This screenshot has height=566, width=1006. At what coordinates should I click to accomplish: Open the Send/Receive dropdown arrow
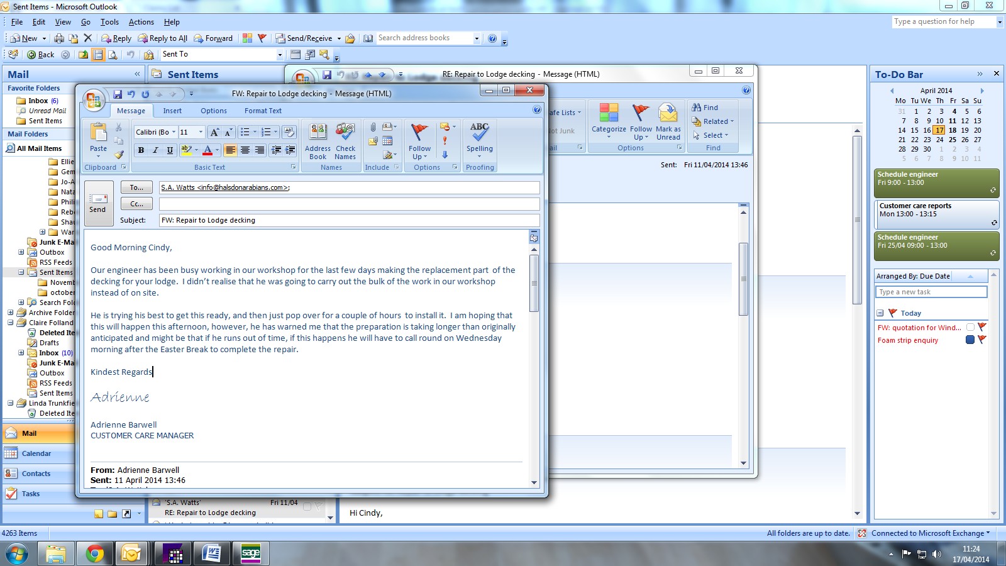click(x=339, y=38)
